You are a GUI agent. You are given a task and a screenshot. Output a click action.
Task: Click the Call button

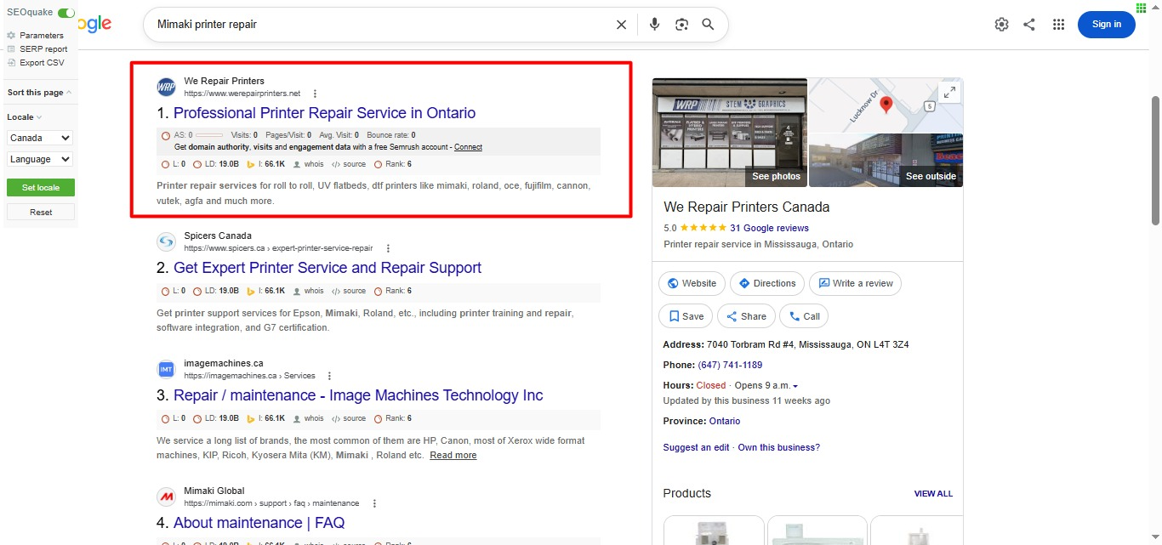click(804, 316)
